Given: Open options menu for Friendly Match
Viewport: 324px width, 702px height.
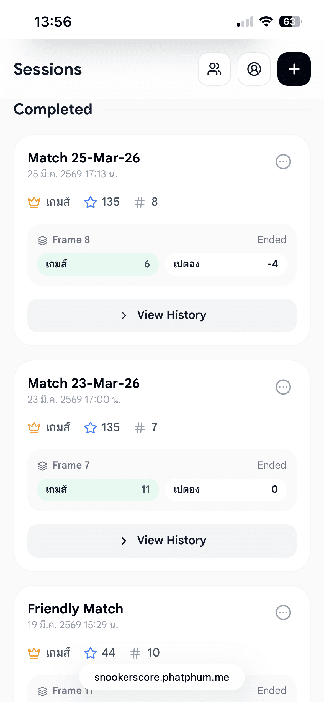Looking at the screenshot, I should pos(283,612).
